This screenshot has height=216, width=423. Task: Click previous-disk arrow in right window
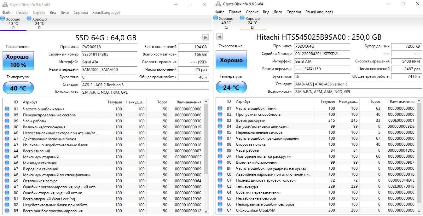pos(219,37)
